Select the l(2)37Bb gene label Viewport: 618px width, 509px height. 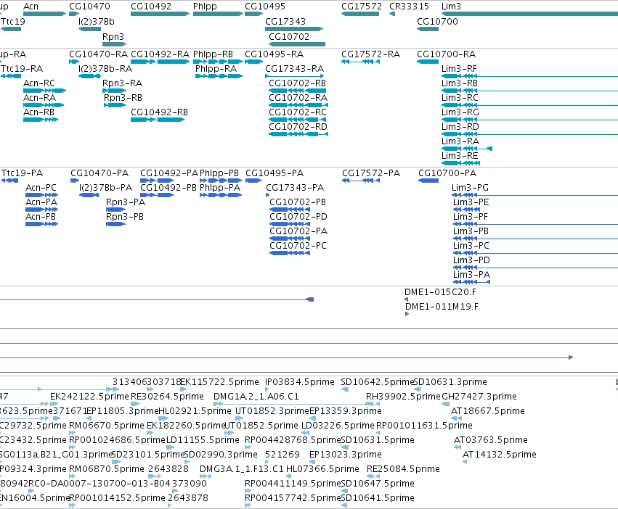97,22
